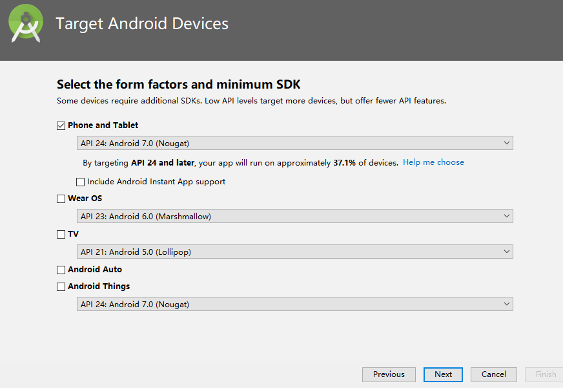Expand Android Things API level dropdown
The image size is (563, 388).
295,304
